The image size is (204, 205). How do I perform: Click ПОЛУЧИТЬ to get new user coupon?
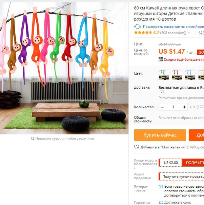[x=193, y=163]
